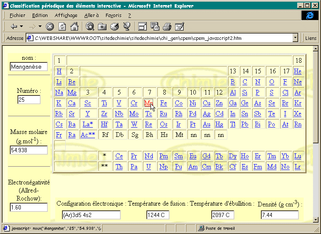Open the Affichage menu

click(66, 15)
